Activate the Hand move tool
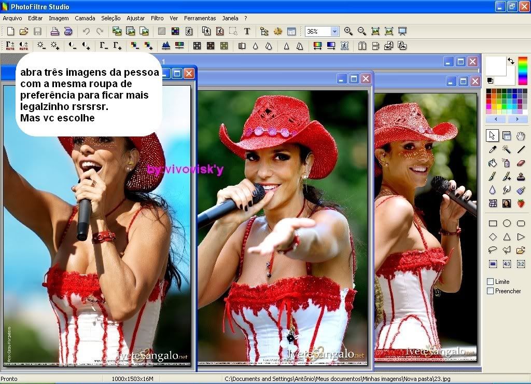531x384 pixels. (x=521, y=136)
